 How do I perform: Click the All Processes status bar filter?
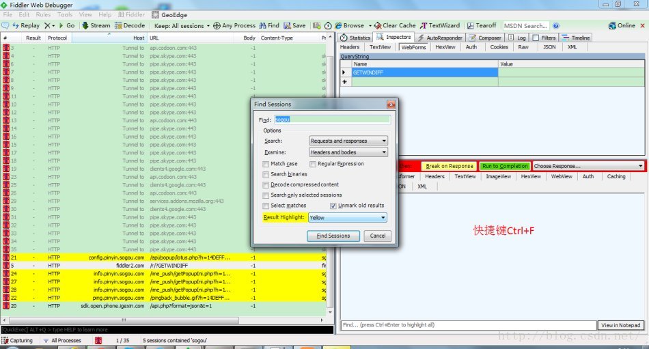62,340
